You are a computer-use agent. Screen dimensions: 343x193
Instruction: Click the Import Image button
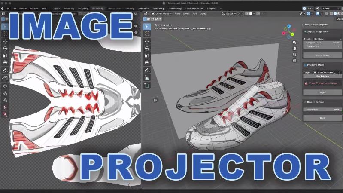322,55
